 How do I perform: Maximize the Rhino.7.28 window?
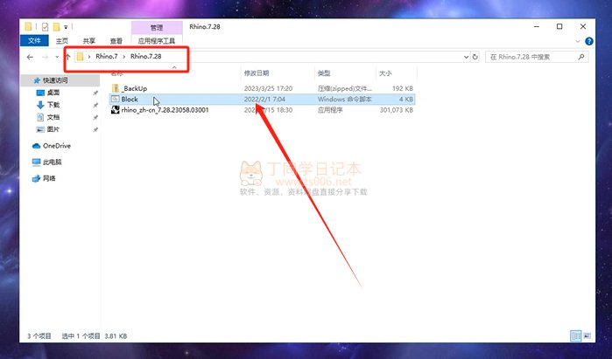pos(559,26)
